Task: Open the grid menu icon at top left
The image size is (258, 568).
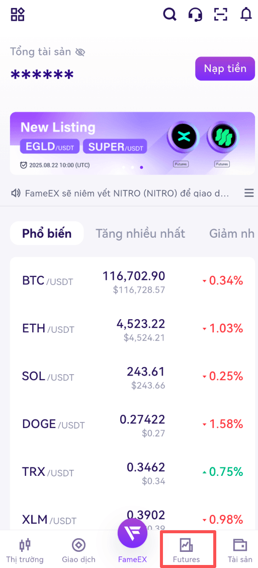Action: [x=18, y=14]
